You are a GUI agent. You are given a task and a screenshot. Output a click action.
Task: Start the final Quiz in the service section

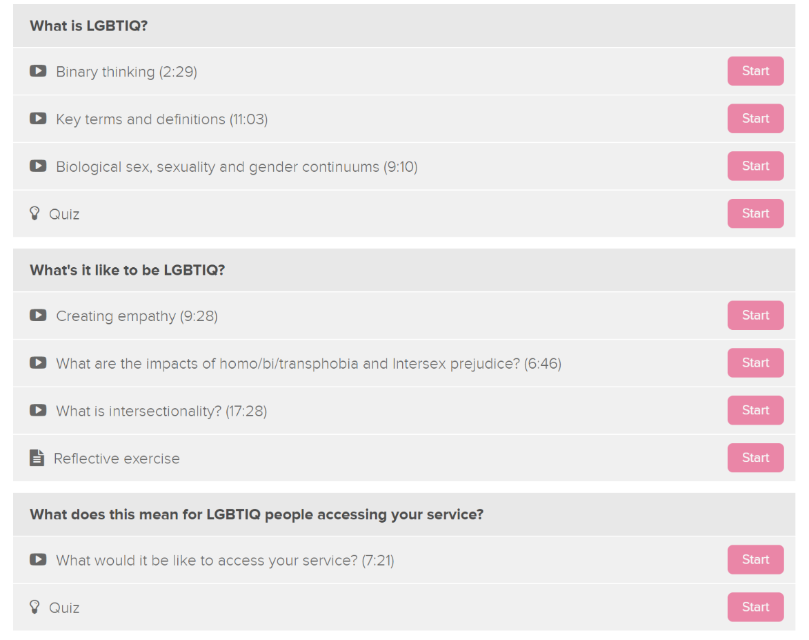coord(755,607)
